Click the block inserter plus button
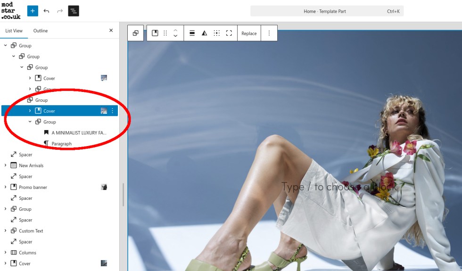Viewport: 462px width, 271px height. 33,11
